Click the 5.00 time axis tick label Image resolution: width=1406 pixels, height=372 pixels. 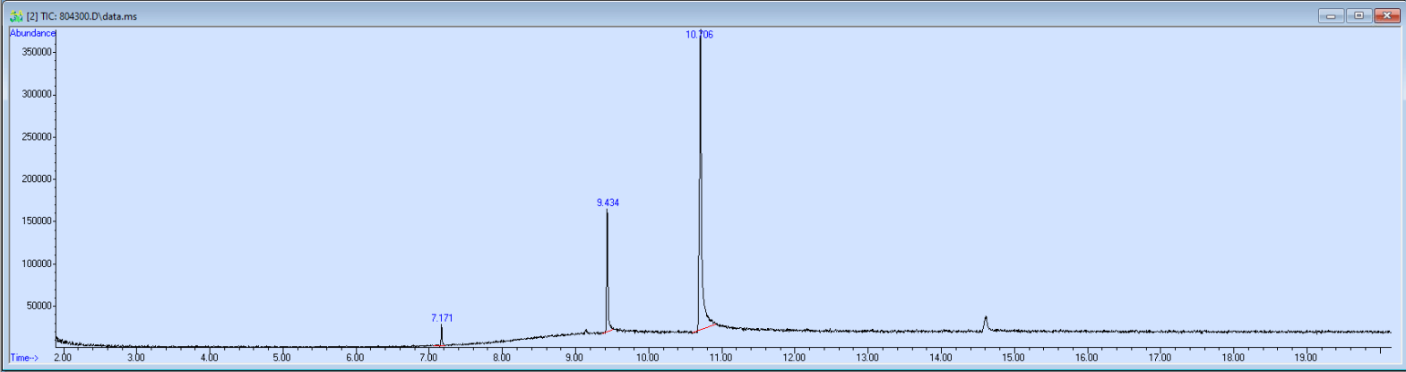coord(281,358)
